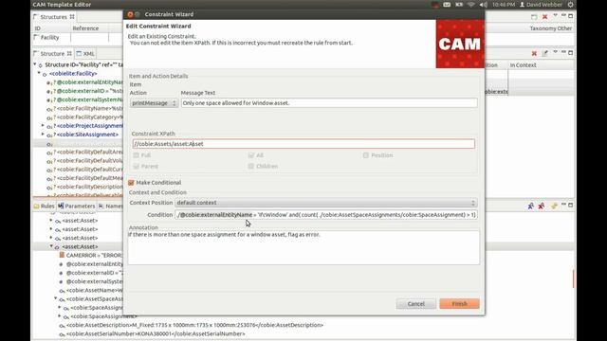607x341 pixels.
Task: Click the Taxonomy Other column header
Action: 550,28
